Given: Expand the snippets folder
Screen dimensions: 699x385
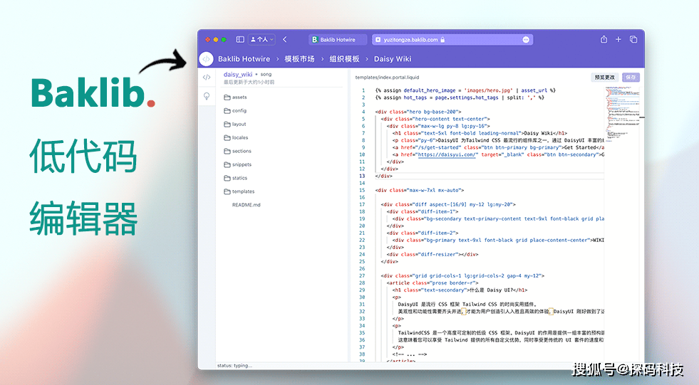Looking at the screenshot, I should tap(237, 164).
